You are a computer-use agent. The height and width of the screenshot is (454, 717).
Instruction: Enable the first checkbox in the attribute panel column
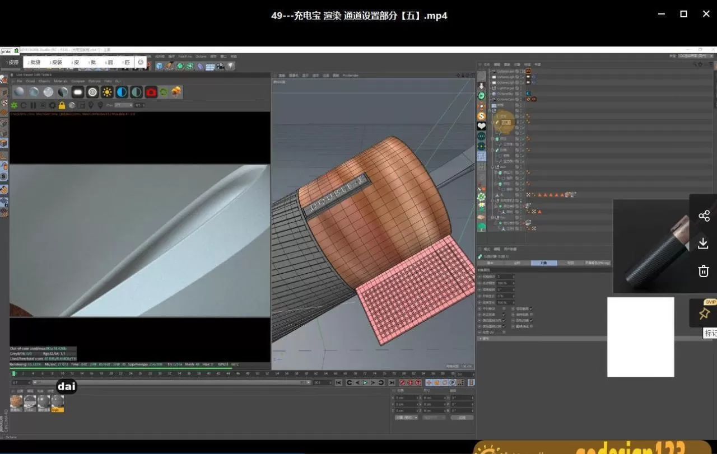coord(504,309)
